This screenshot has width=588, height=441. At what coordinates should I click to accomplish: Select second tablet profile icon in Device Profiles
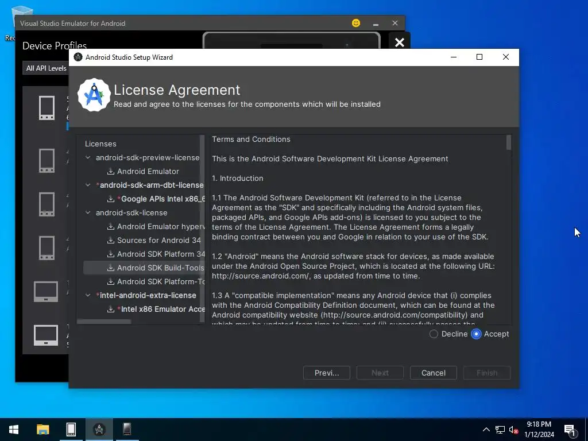(46, 335)
